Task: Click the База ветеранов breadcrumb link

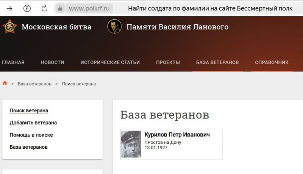Action: pos(34,84)
